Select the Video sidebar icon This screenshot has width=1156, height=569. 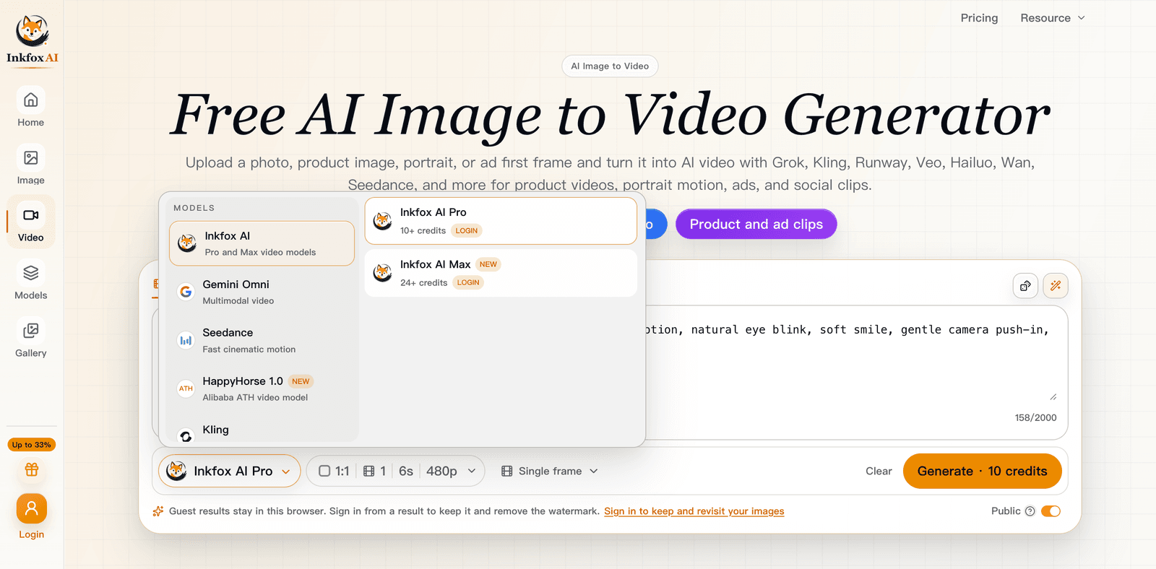click(x=31, y=215)
